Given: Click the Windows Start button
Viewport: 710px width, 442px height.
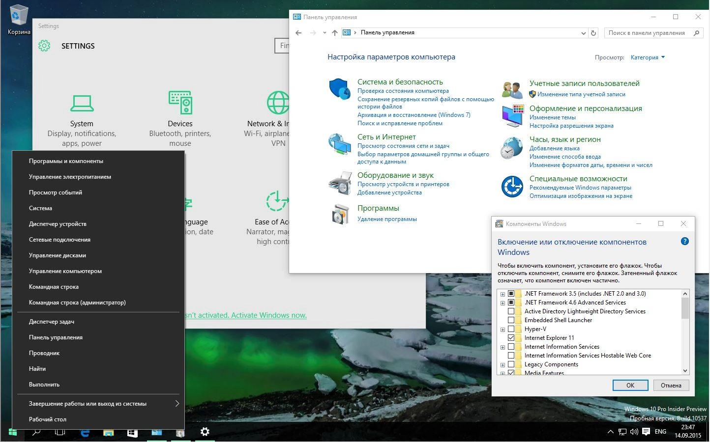Looking at the screenshot, I should pos(13,432).
